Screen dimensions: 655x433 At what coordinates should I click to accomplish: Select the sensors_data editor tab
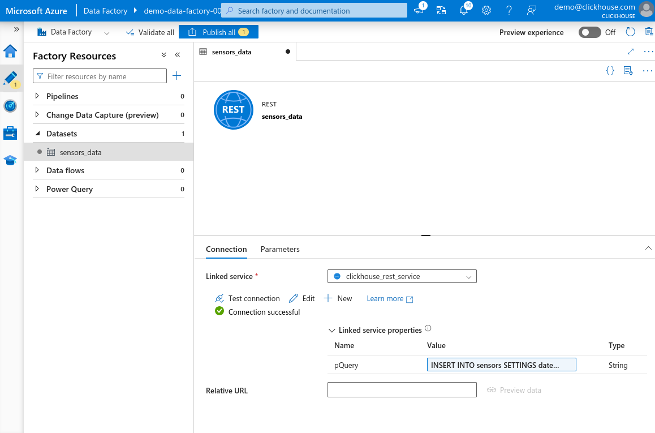pyautogui.click(x=231, y=52)
